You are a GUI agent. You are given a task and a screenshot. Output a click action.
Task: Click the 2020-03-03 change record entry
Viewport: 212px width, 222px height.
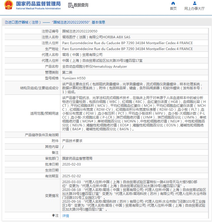point(130,184)
